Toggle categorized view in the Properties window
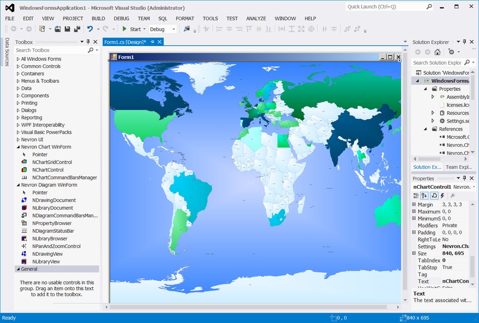This screenshot has width=479, height=323. click(x=416, y=196)
